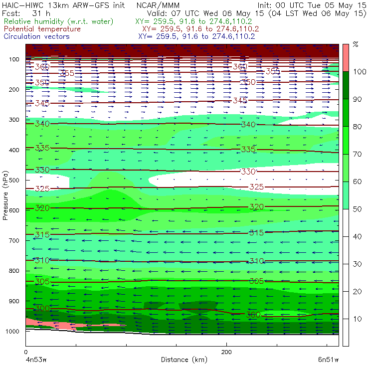Click the '300' pressure axis tick label
Screen dimensions: 369x369
click(x=14, y=120)
